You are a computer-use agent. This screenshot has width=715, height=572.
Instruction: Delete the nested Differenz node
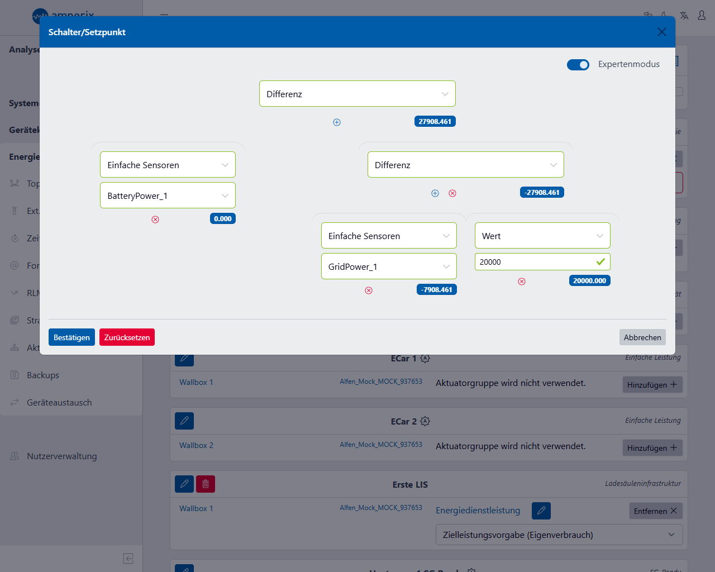point(452,193)
